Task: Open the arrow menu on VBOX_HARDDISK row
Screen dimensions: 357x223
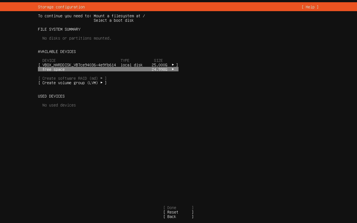Action: (x=173, y=65)
